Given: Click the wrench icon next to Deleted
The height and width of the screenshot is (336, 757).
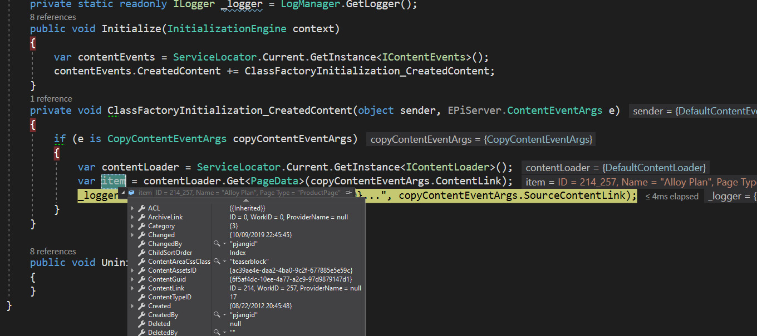Looking at the screenshot, I should [x=141, y=324].
